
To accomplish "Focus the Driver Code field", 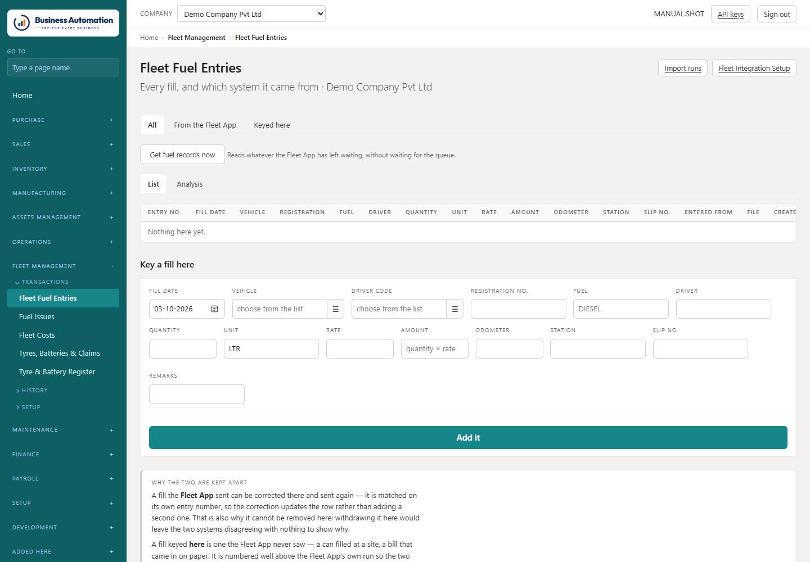I will [399, 309].
